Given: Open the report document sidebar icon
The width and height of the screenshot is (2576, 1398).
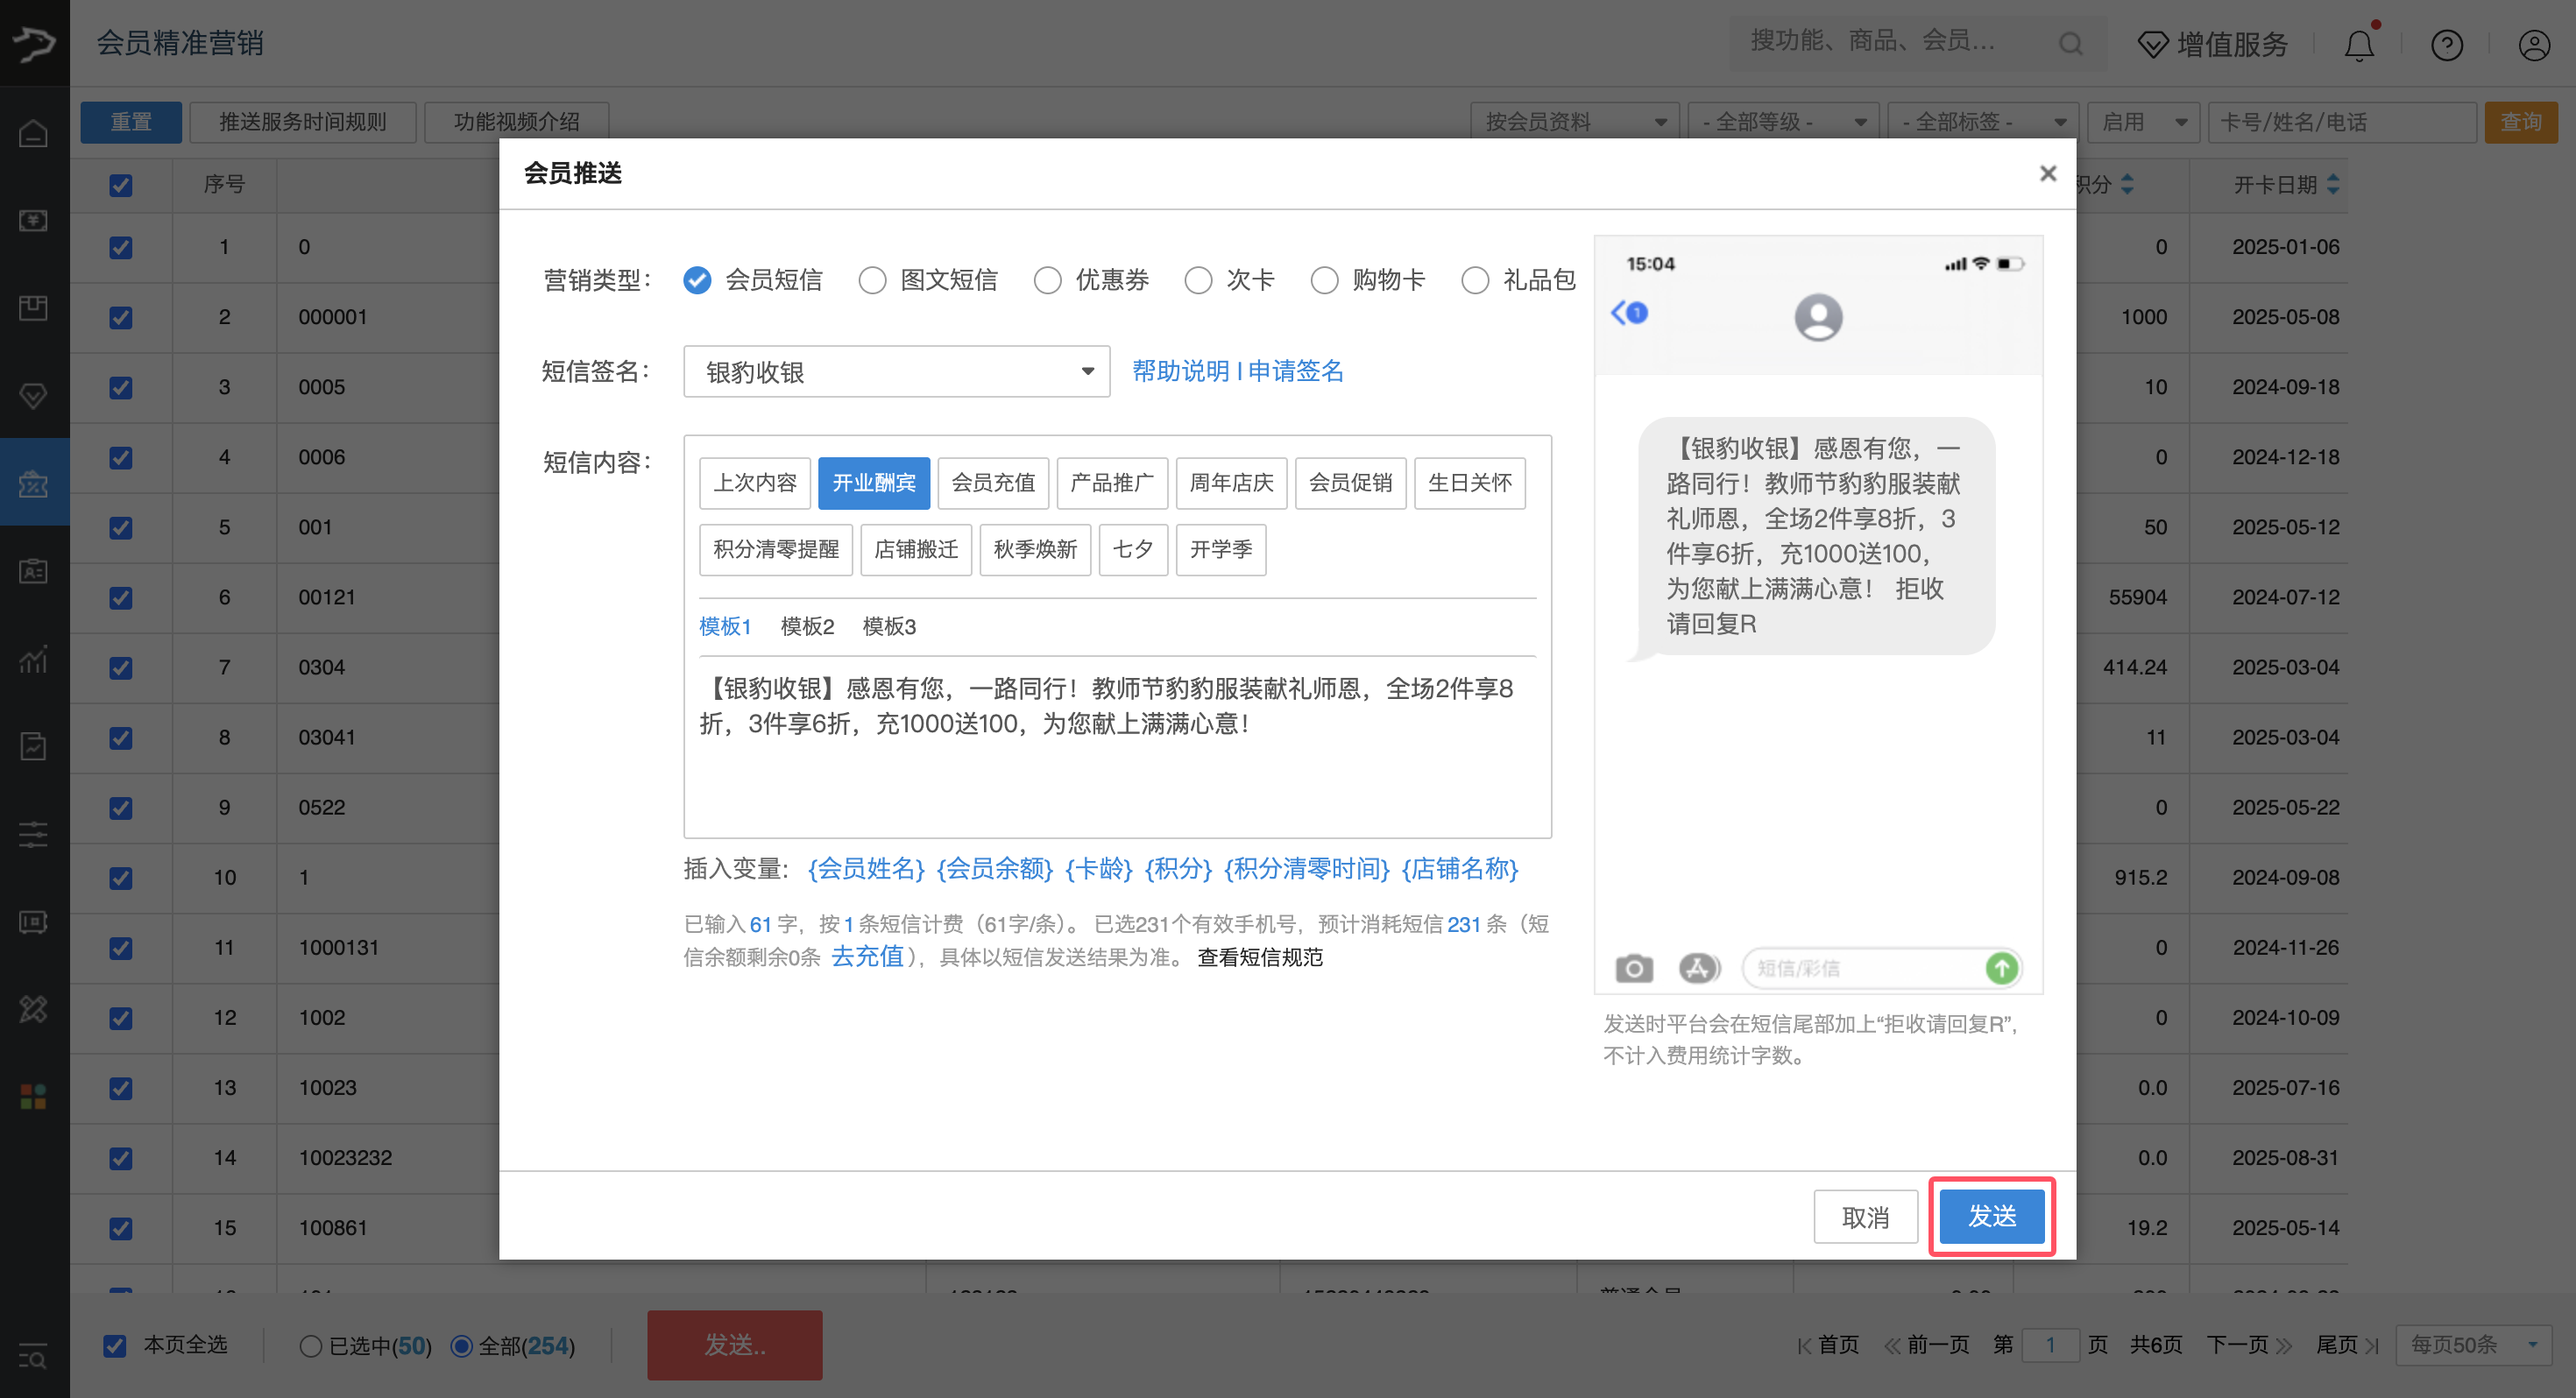Looking at the screenshot, I should [x=33, y=746].
